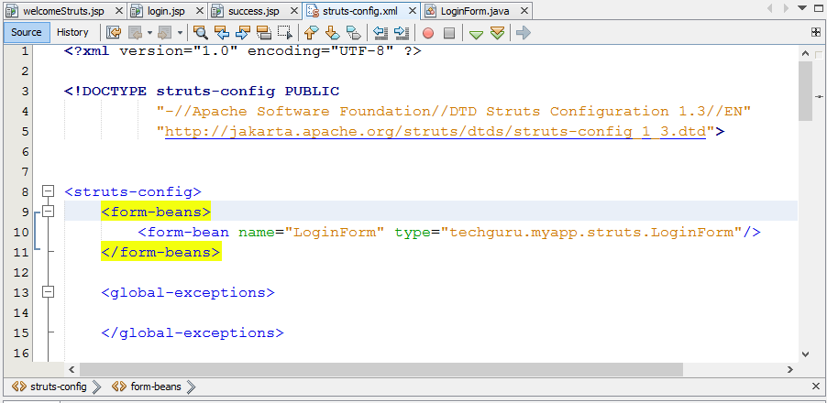Split editor window icon at toolbar end
827x403 pixels.
[815, 32]
